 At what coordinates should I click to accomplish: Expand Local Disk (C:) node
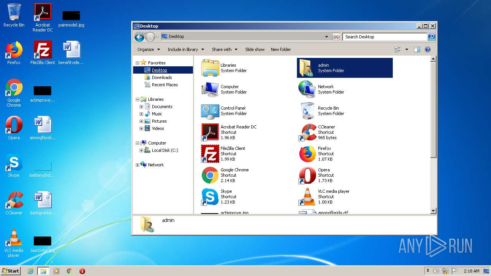click(x=141, y=150)
